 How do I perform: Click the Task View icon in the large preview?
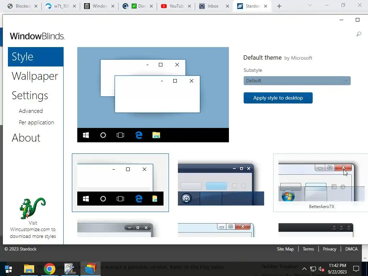[120, 135]
